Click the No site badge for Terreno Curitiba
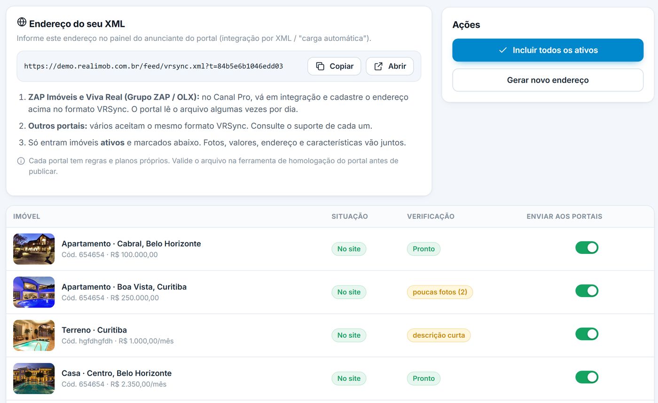 pyautogui.click(x=349, y=335)
